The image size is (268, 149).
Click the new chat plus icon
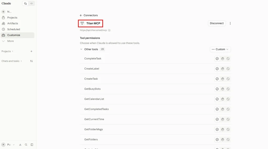(x=3, y=12)
